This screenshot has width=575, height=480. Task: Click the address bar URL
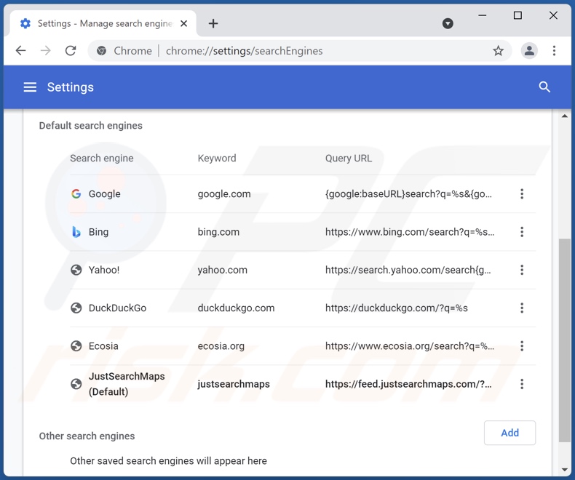tap(244, 51)
